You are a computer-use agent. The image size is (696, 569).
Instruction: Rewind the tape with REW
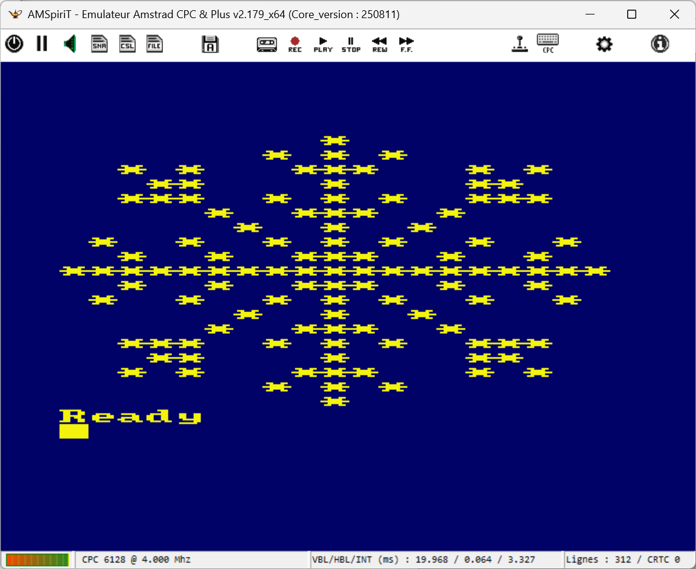click(379, 44)
